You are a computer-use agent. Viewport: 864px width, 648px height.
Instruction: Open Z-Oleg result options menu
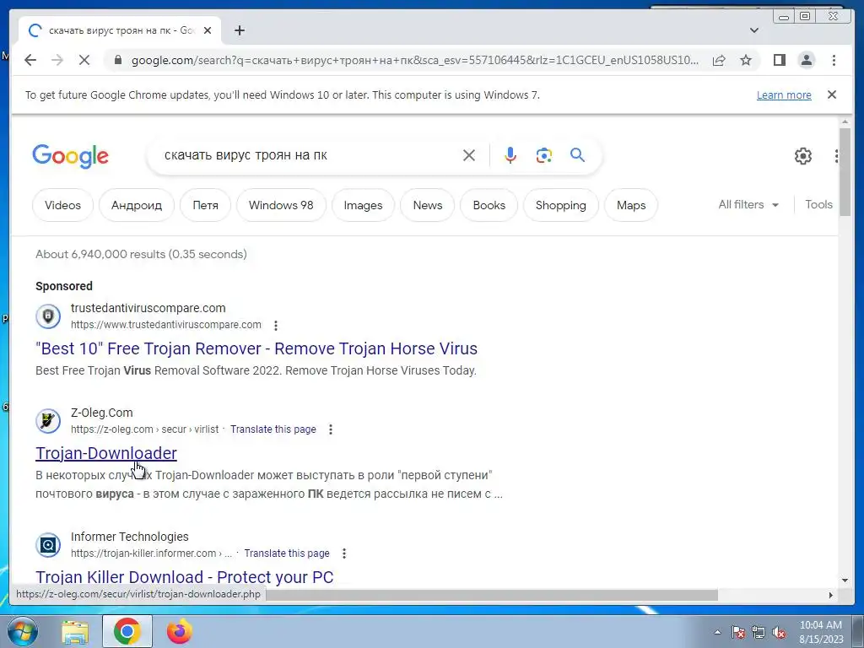[x=331, y=429]
